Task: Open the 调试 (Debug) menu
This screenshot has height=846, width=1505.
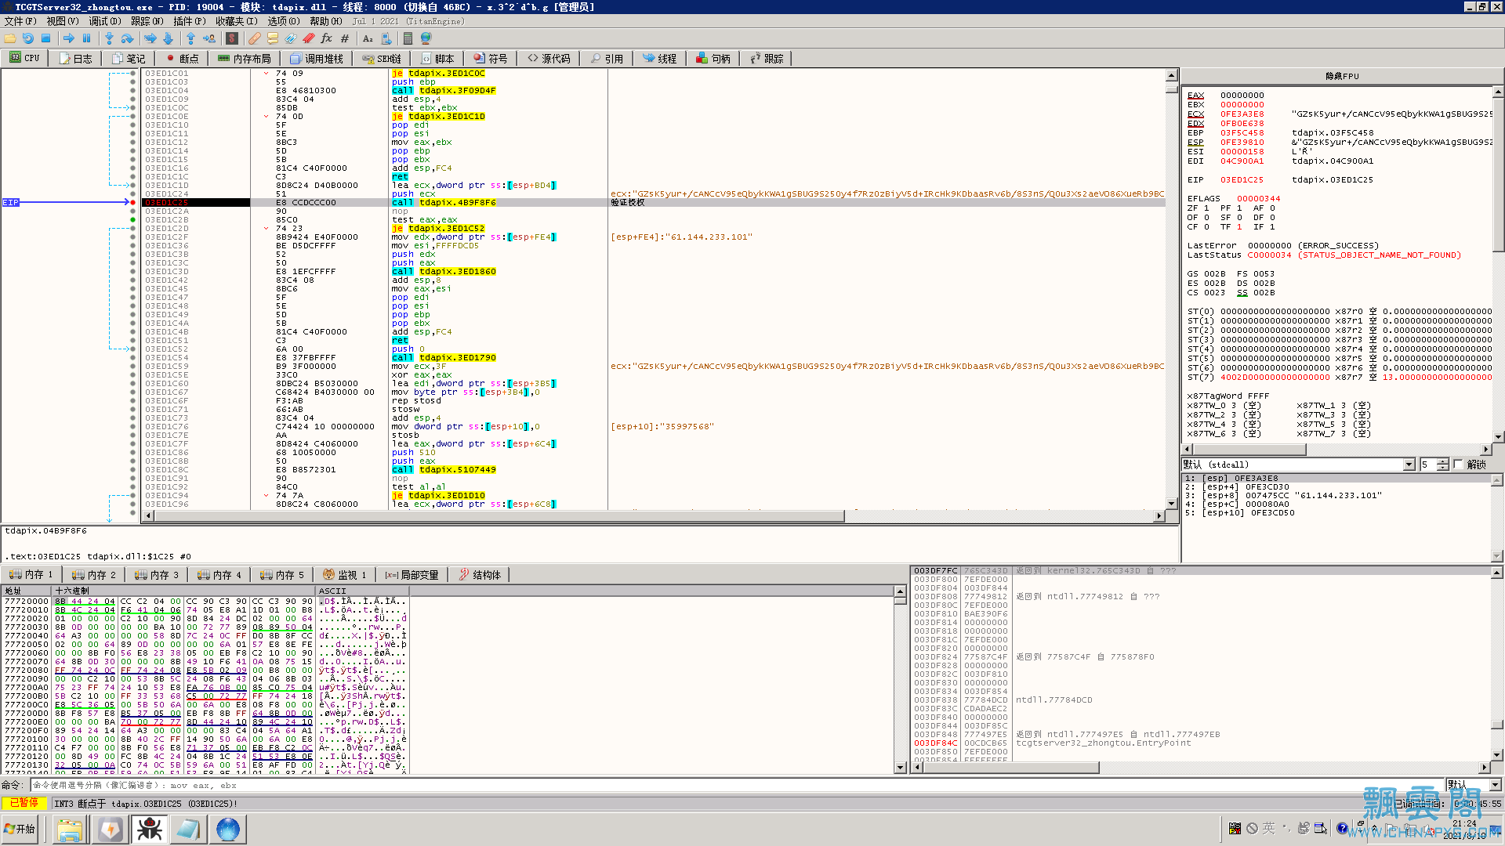Action: click(104, 21)
